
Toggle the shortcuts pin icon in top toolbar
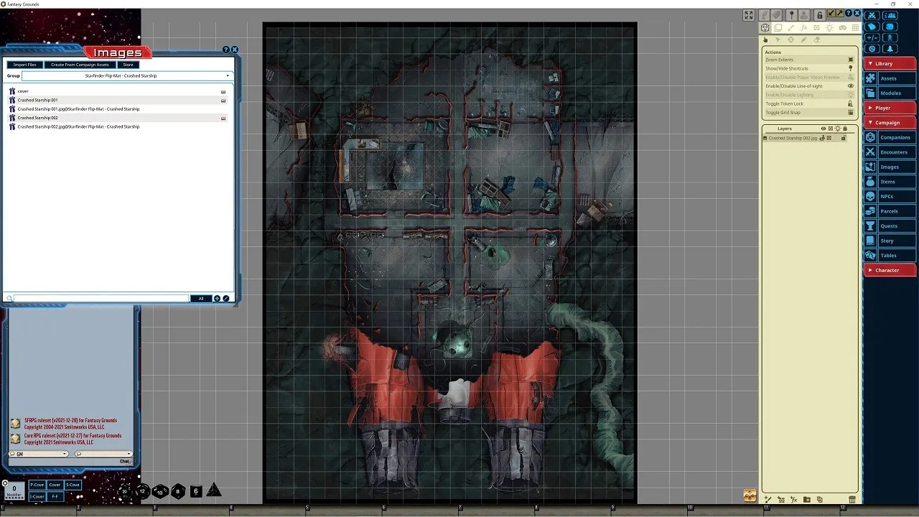[791, 15]
